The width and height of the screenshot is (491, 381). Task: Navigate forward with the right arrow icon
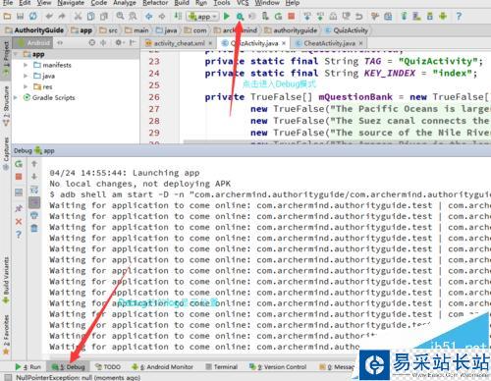pos(162,16)
